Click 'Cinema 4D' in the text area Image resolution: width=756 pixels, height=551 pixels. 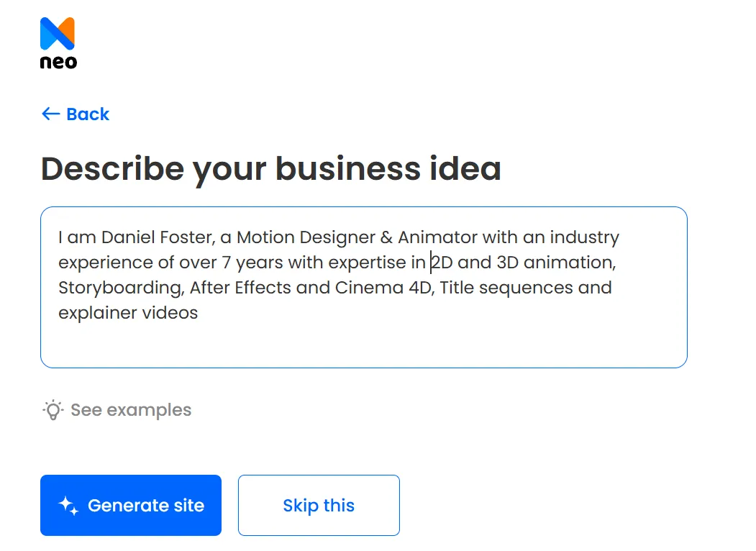click(x=384, y=288)
